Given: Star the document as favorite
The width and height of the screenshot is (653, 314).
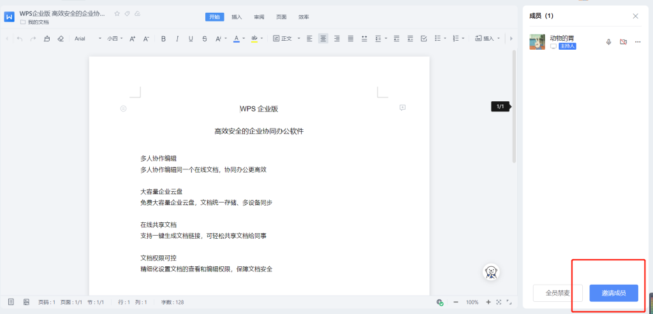Looking at the screenshot, I should [117, 14].
